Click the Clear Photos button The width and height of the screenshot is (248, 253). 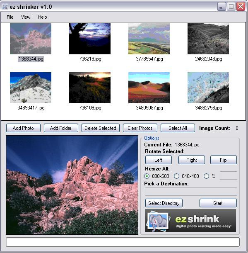coord(140,128)
